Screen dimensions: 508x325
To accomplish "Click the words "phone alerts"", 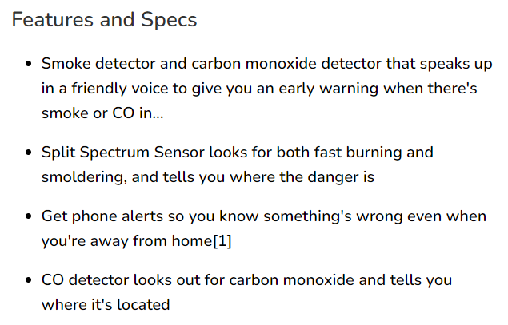I will click(118, 216).
